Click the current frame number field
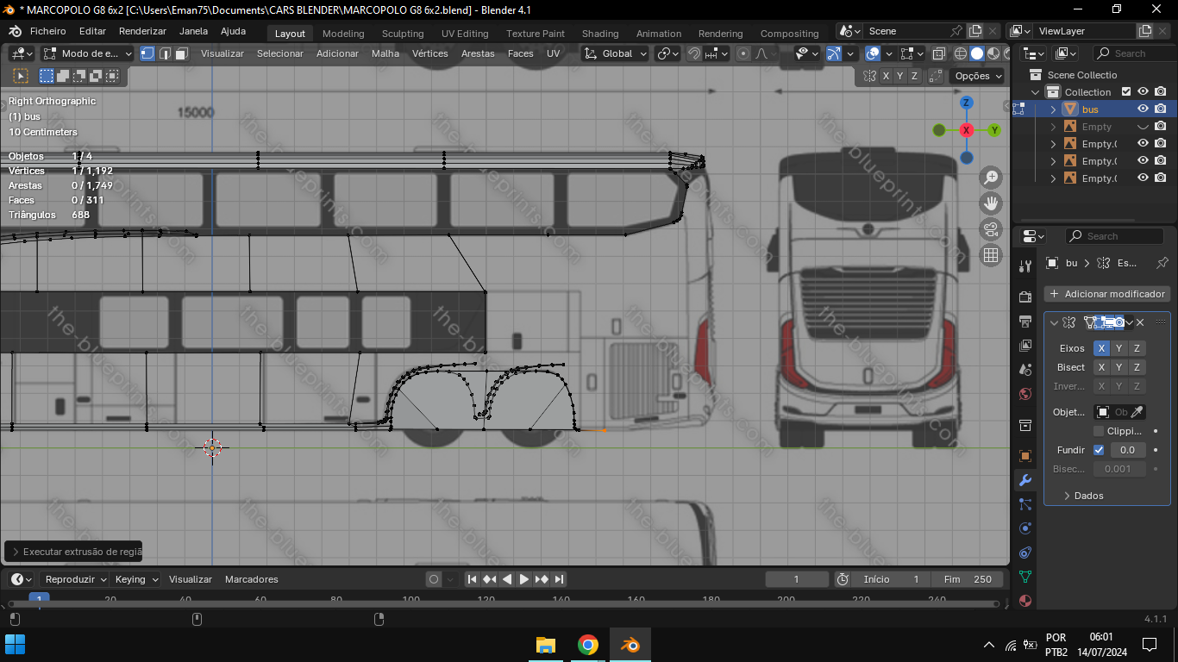1178x662 pixels. (797, 579)
